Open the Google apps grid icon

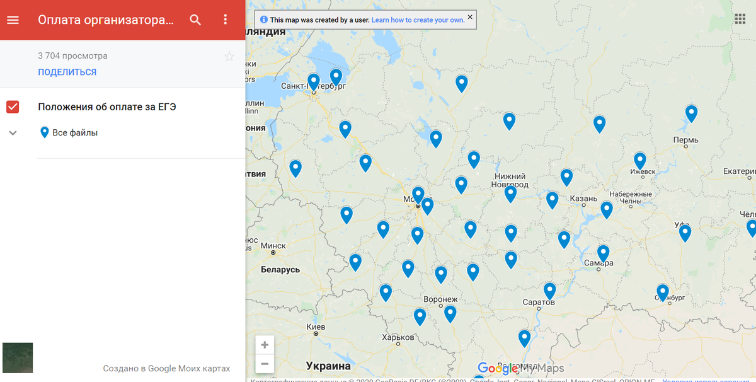coord(740,18)
